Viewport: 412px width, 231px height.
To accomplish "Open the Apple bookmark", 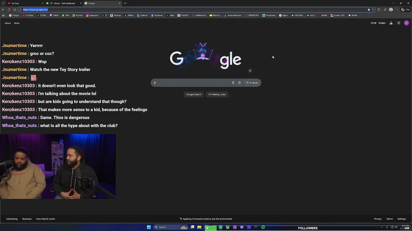I will [x=283, y=15].
